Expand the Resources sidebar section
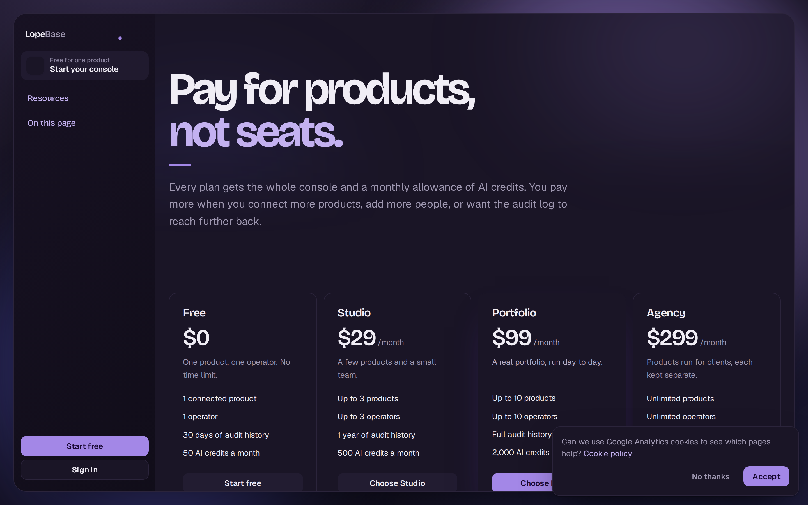The image size is (808, 505). pos(48,98)
